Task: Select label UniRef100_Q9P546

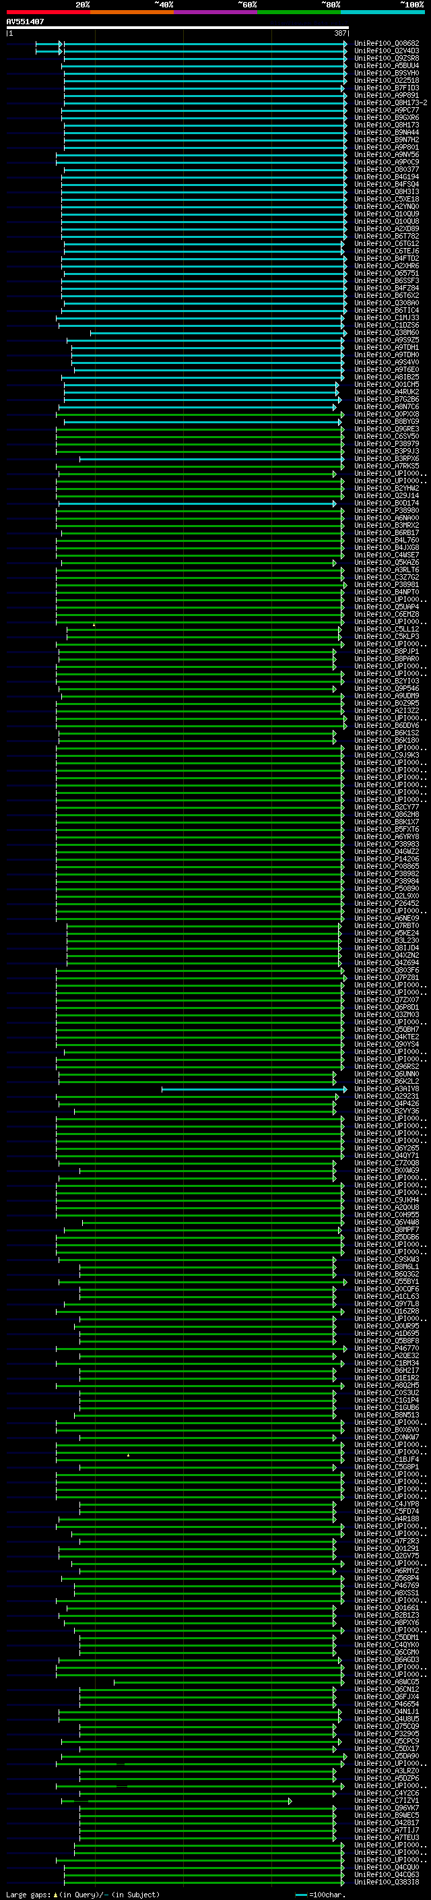Action: point(386,688)
